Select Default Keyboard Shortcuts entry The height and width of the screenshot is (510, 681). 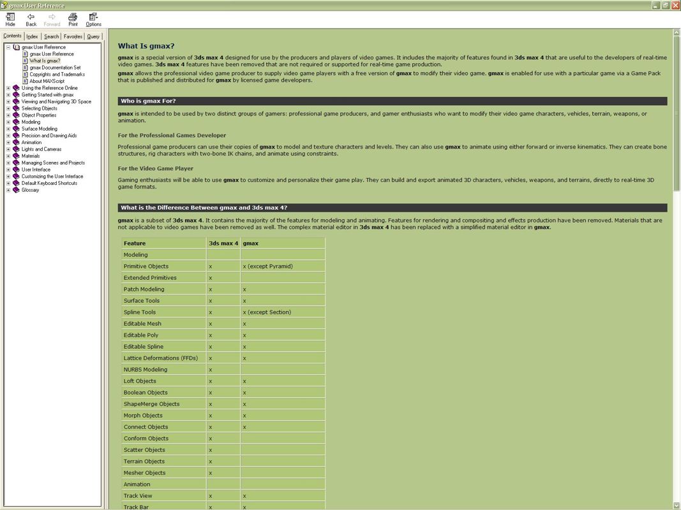(49, 183)
